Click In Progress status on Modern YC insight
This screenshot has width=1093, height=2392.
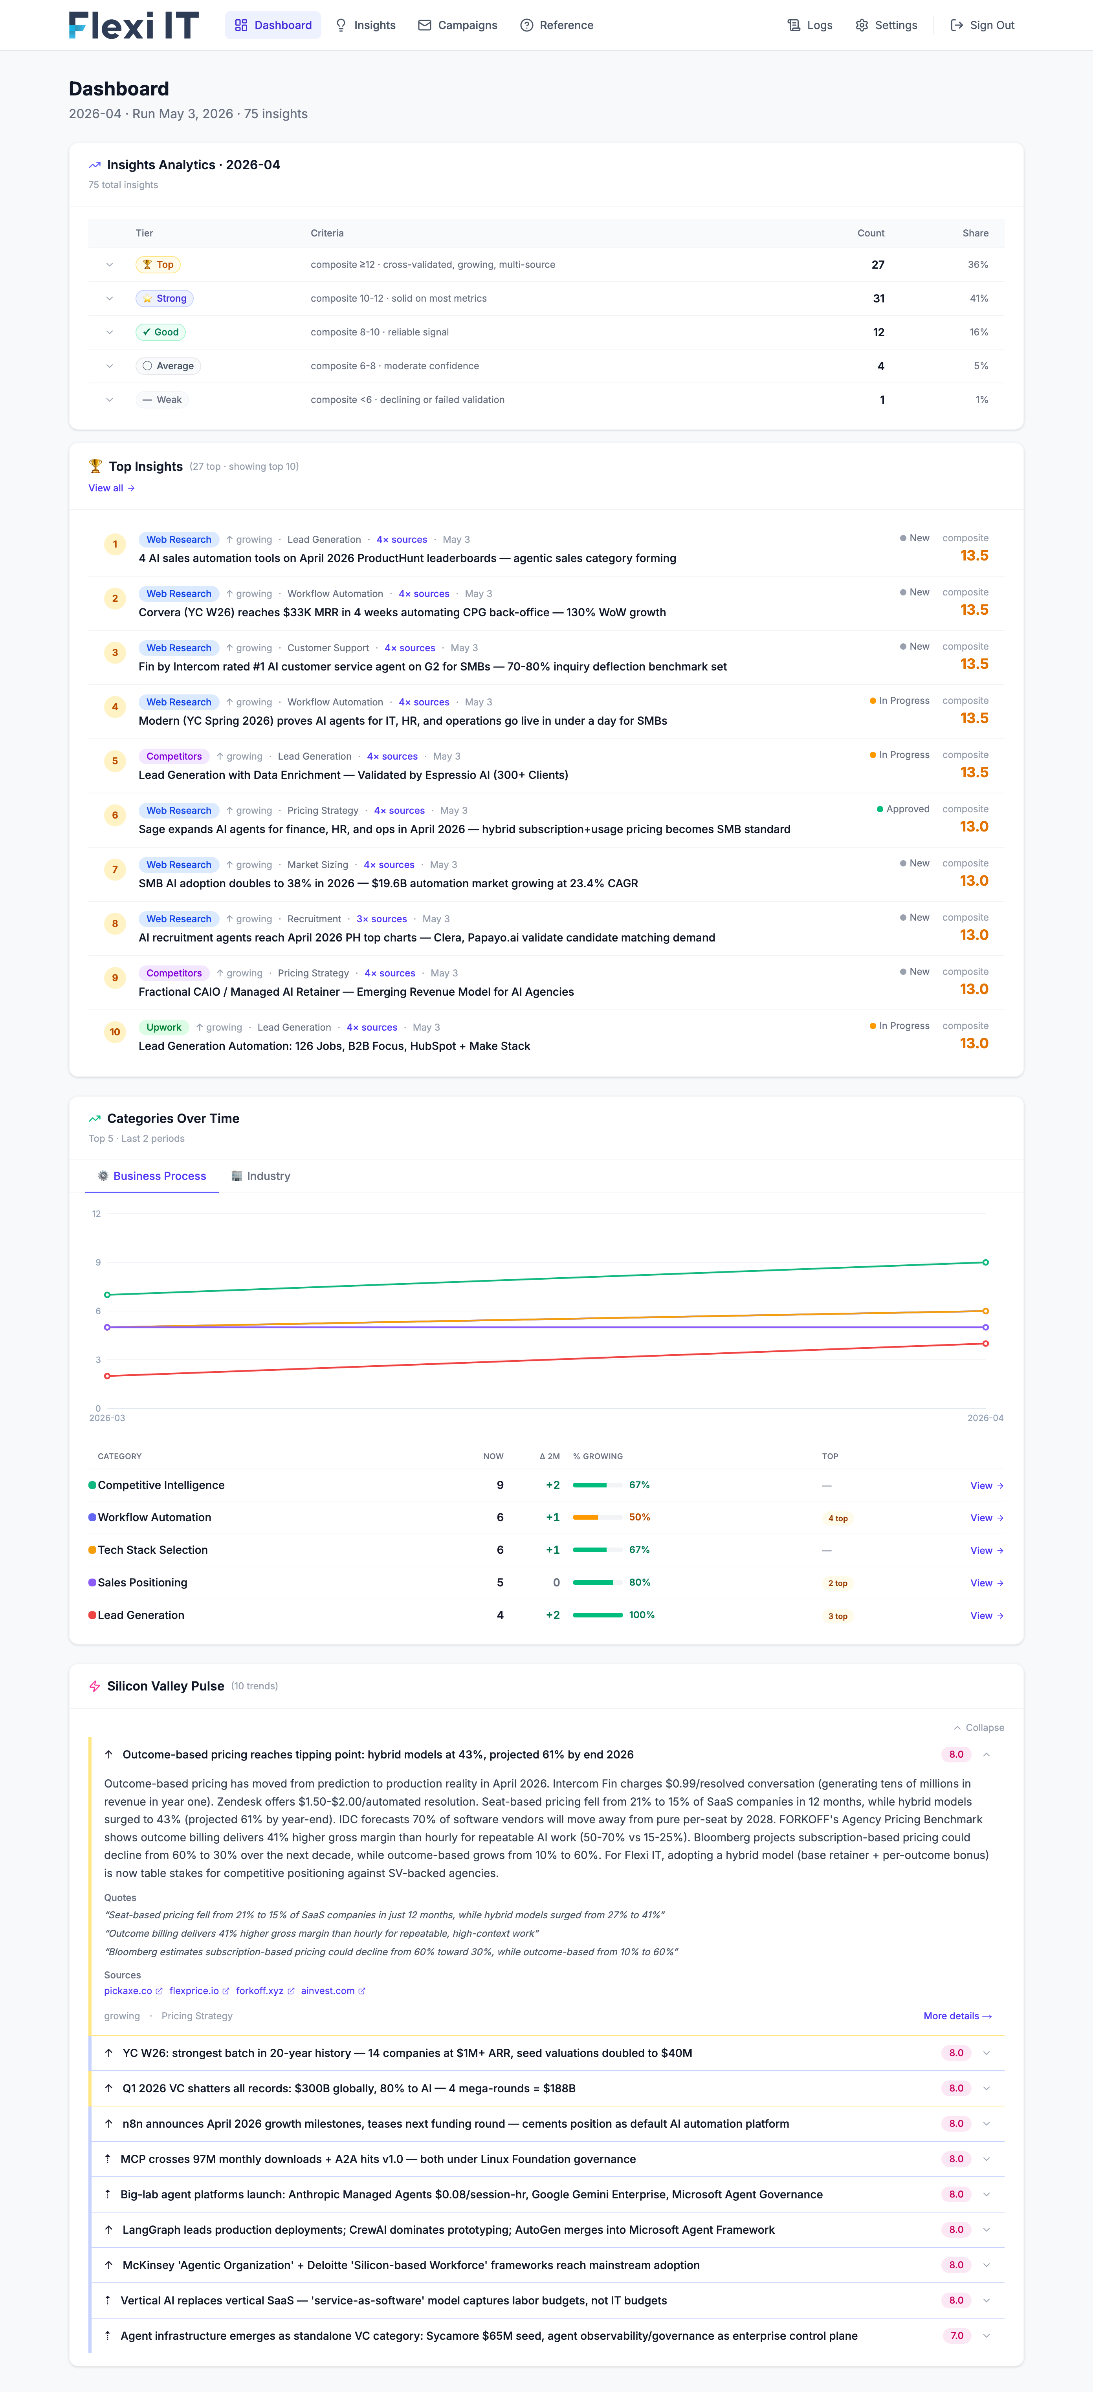point(899,701)
